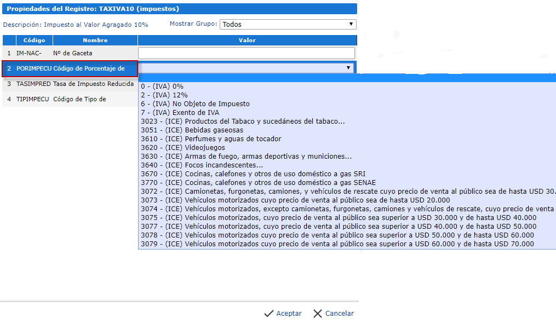Select option 2 - (IVA) 12%

pyautogui.click(x=347, y=95)
